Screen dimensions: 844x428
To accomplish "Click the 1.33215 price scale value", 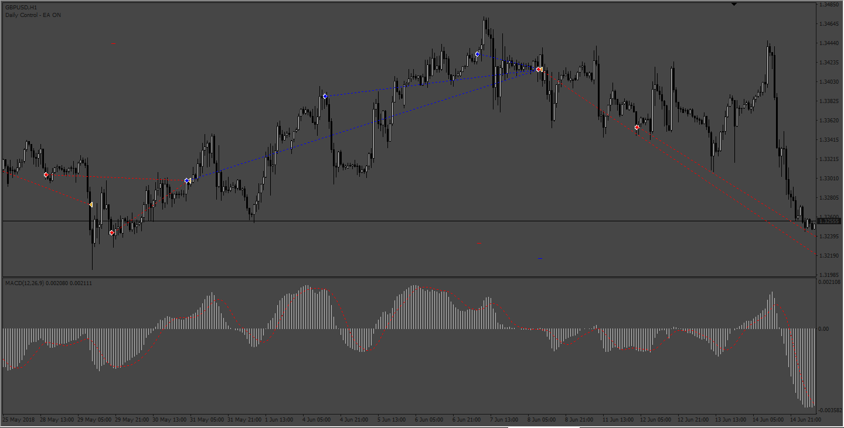I will (830, 159).
